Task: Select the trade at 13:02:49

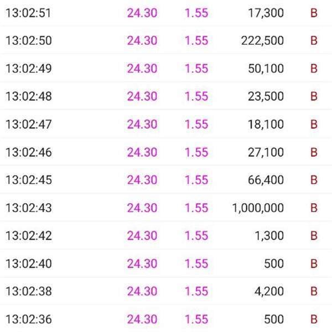Action: [166, 69]
